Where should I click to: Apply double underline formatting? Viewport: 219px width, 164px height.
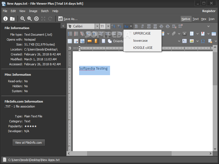tap(155, 26)
